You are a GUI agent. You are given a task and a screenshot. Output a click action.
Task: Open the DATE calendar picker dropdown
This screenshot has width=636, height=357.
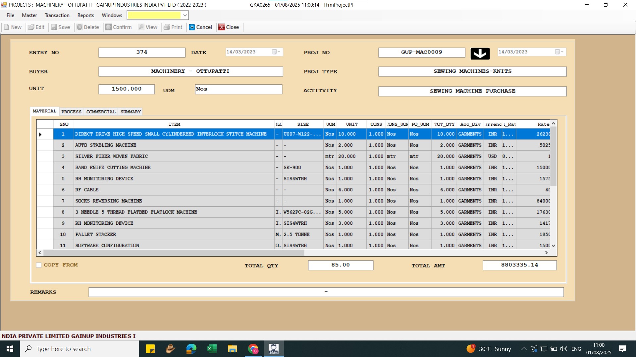click(279, 52)
